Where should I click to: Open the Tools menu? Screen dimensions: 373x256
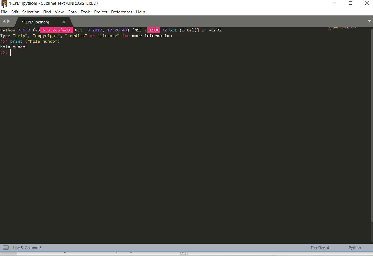click(x=85, y=12)
